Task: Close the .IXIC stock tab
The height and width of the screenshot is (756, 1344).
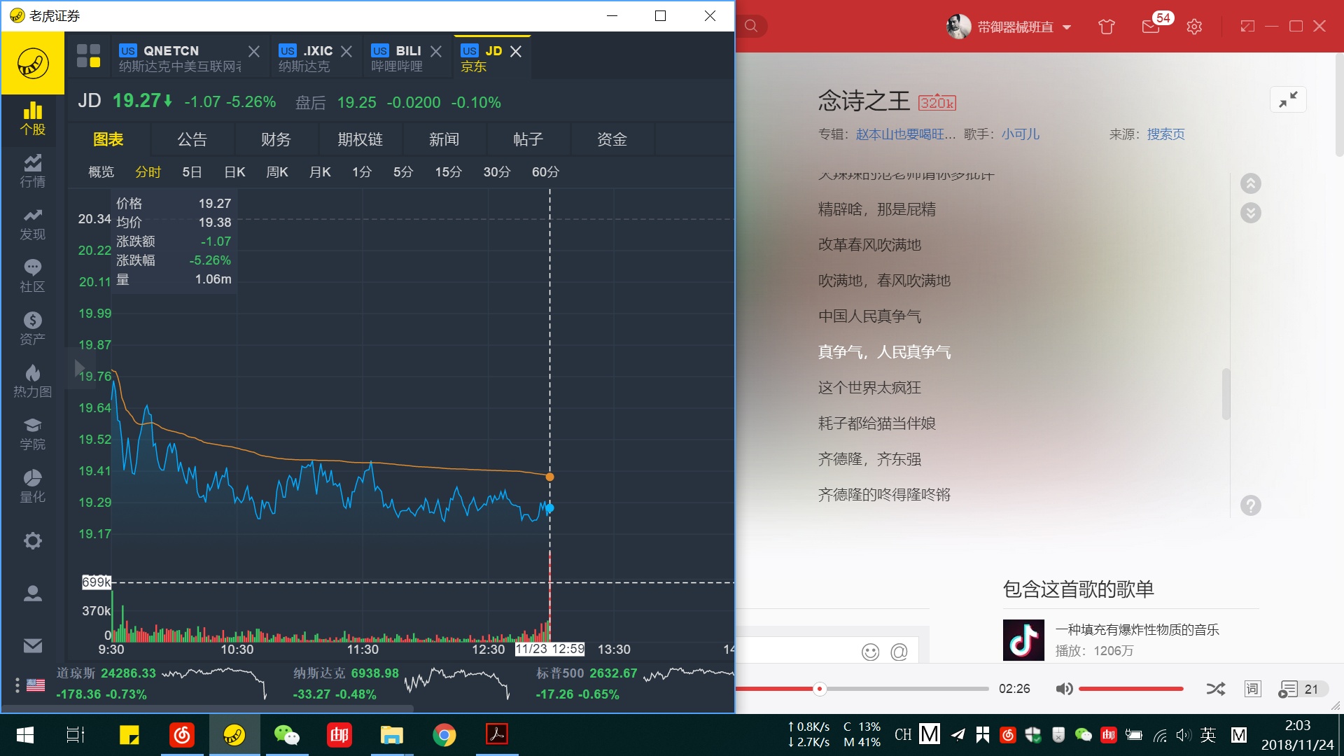Action: click(x=346, y=52)
